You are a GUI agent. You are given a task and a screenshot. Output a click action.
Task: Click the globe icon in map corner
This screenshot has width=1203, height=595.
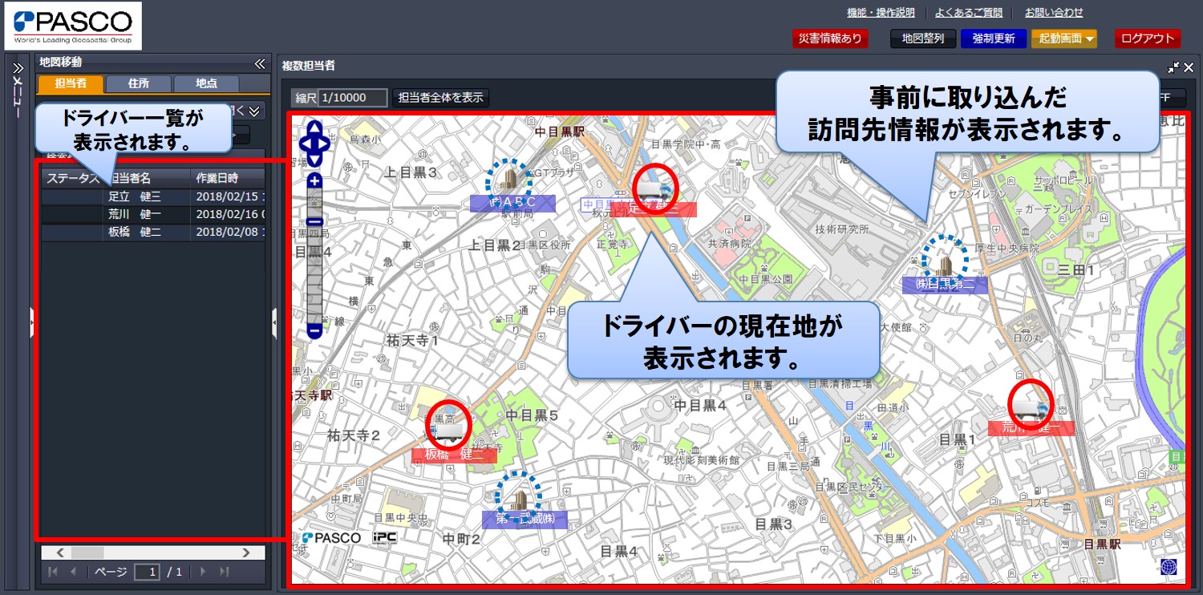coord(1169,567)
